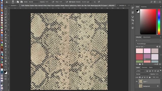Select the Rectangle shape tool
The height and width of the screenshot is (91, 162).
click(x=6, y=58)
